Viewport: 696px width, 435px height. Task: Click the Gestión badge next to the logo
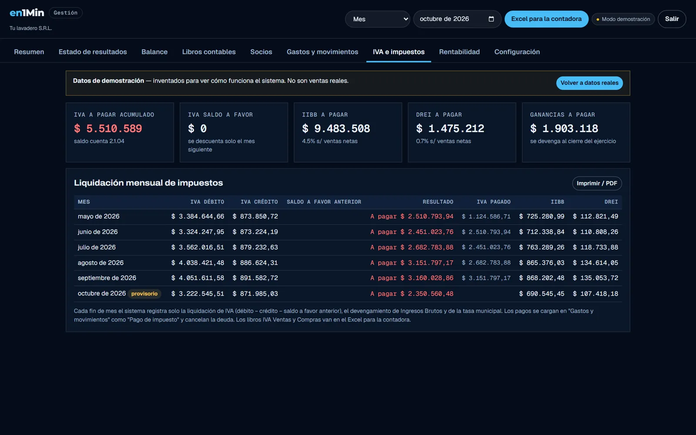click(66, 13)
